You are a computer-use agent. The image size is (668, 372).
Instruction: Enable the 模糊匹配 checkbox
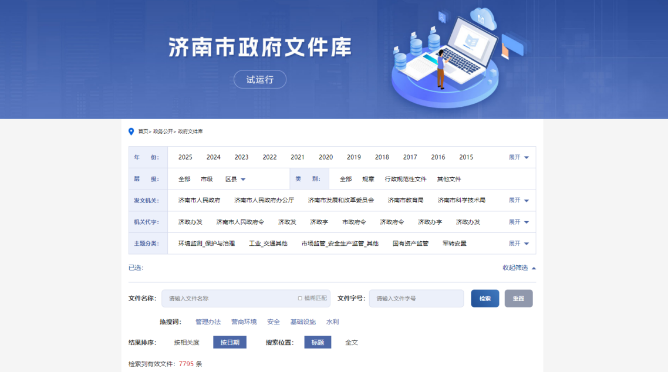tap(300, 299)
